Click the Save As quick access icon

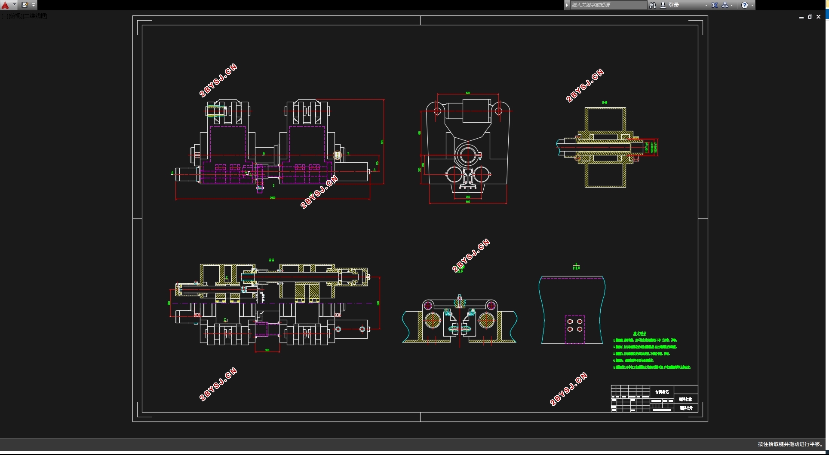[25, 5]
